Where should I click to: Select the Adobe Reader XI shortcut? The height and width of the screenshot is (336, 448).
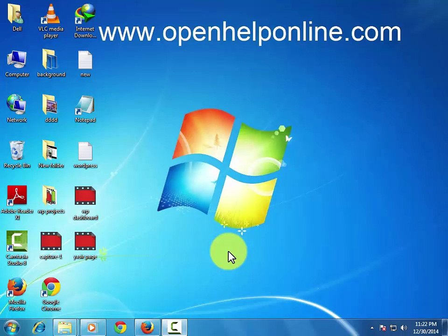(x=17, y=202)
